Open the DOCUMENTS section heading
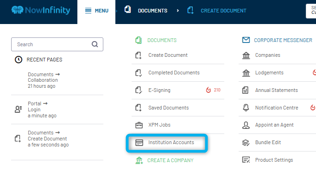Viewport: 316px width, 170px height. pyautogui.click(x=162, y=40)
